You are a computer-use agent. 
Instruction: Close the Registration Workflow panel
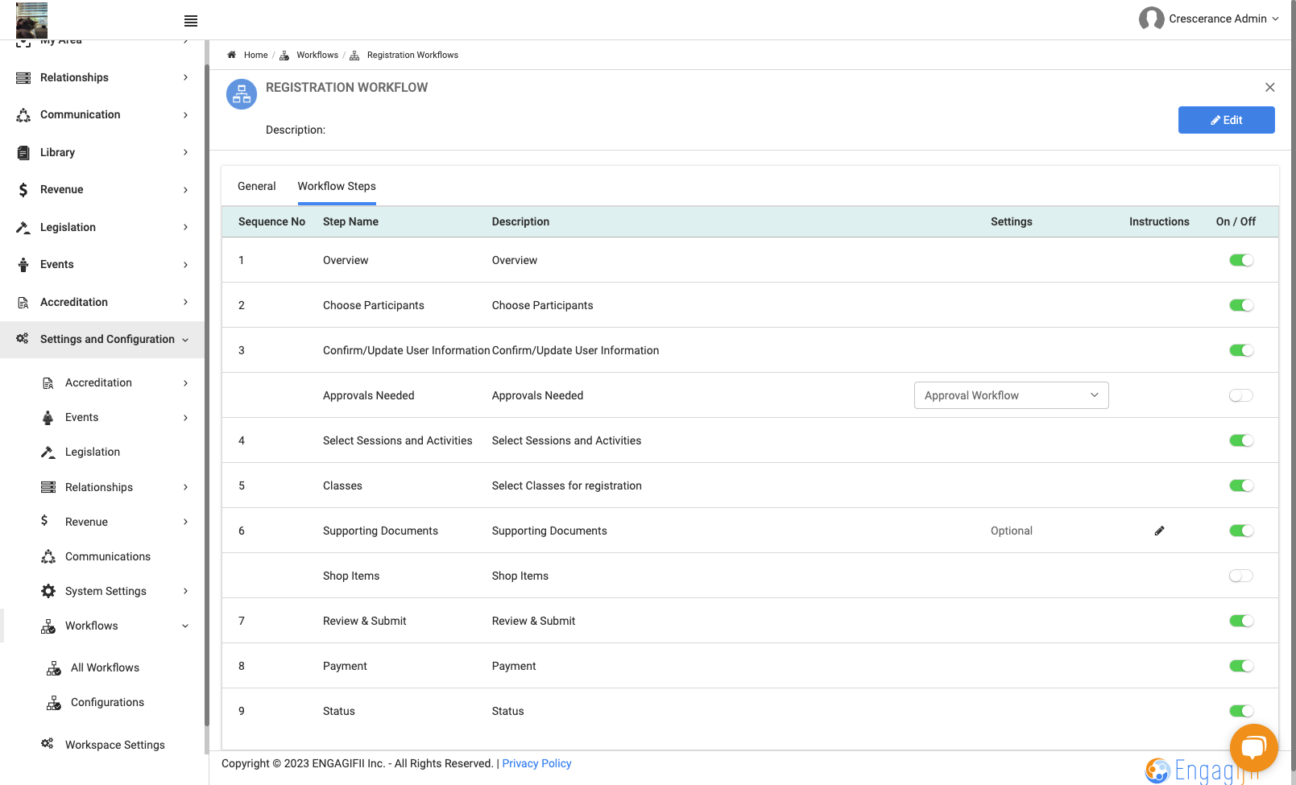point(1269,87)
